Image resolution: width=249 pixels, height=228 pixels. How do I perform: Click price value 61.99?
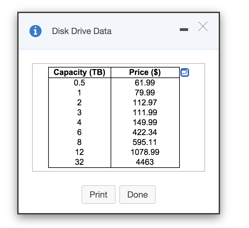(x=145, y=83)
